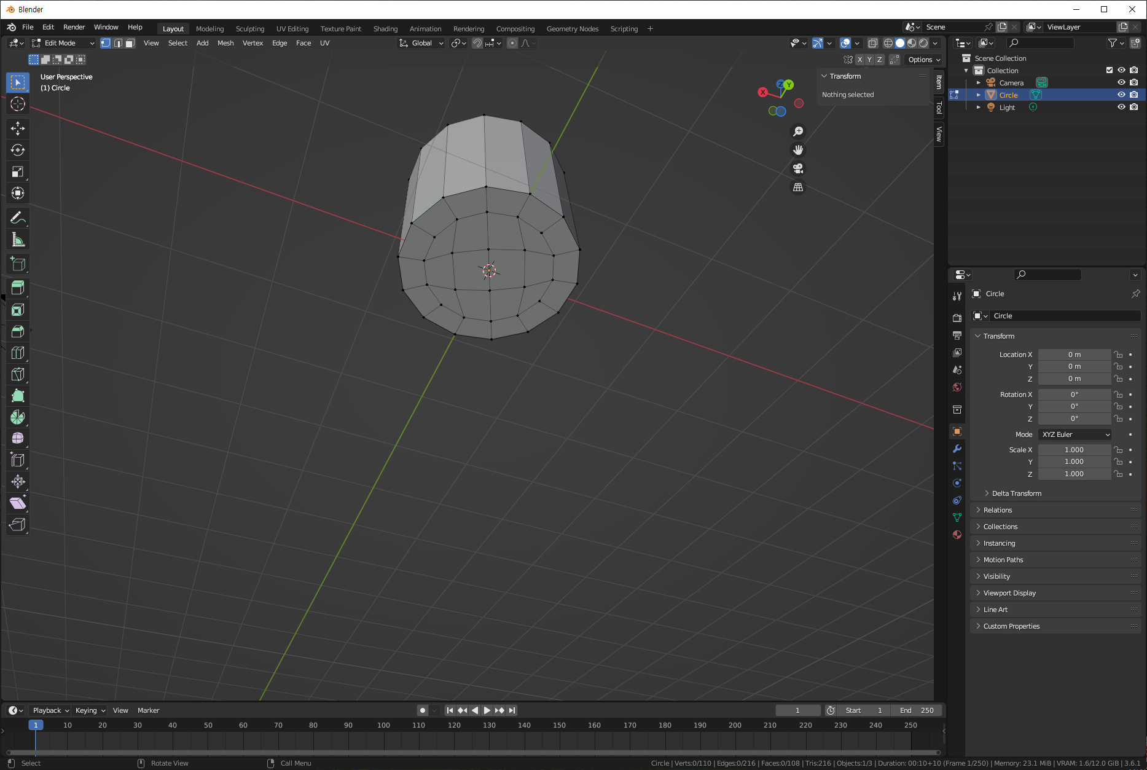Select the Shear tool
This screenshot has width=1147, height=770.
coord(18,503)
